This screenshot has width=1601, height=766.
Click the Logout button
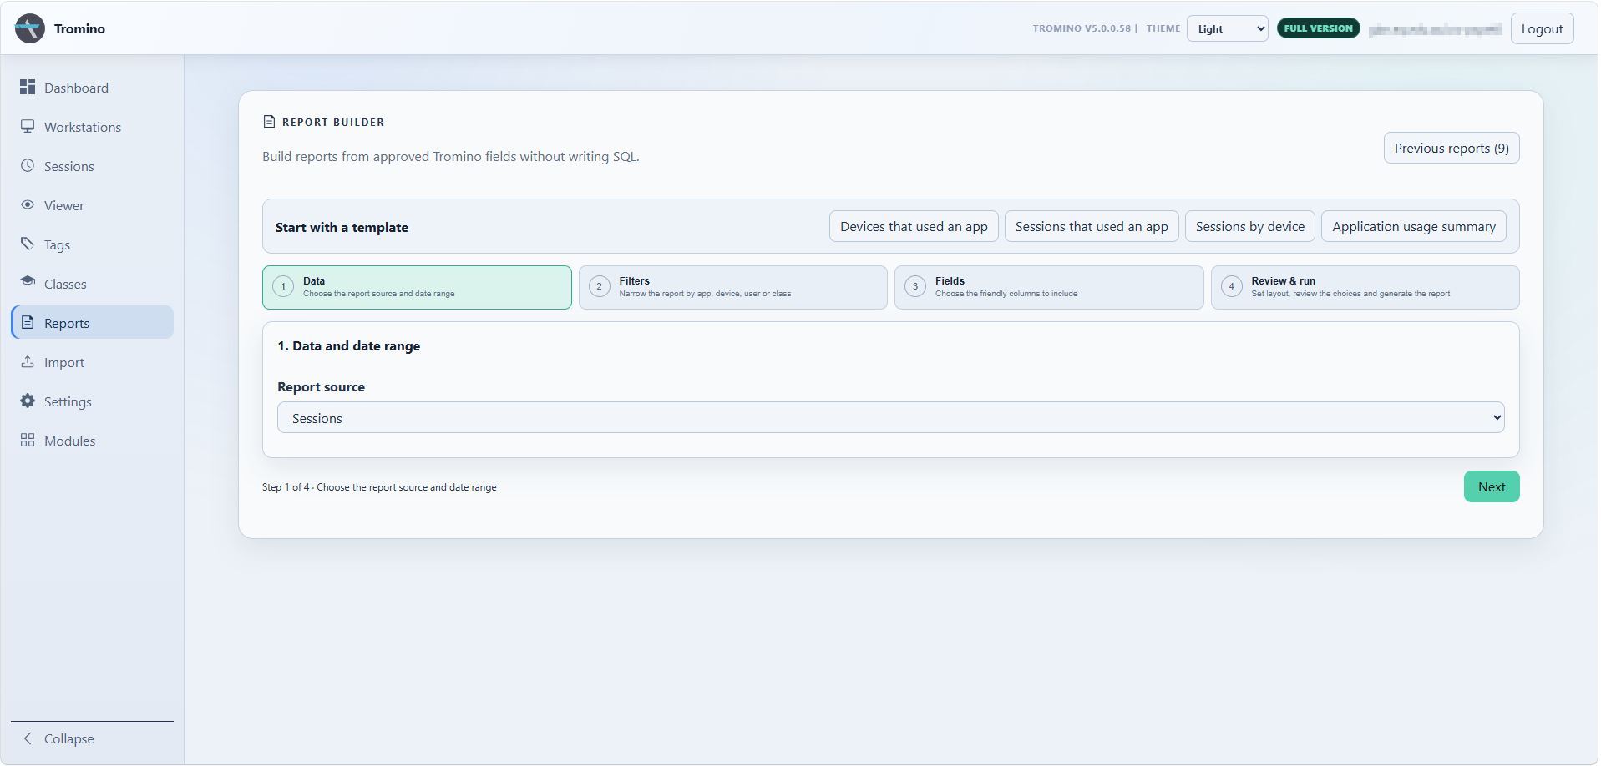tap(1542, 28)
